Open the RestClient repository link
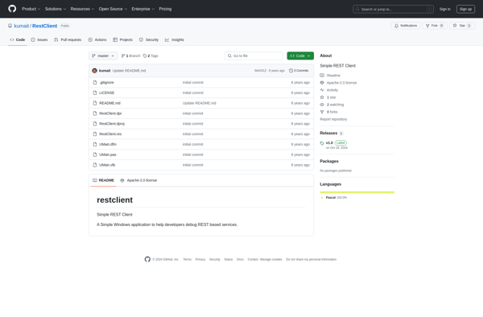483x317 pixels. click(x=44, y=26)
